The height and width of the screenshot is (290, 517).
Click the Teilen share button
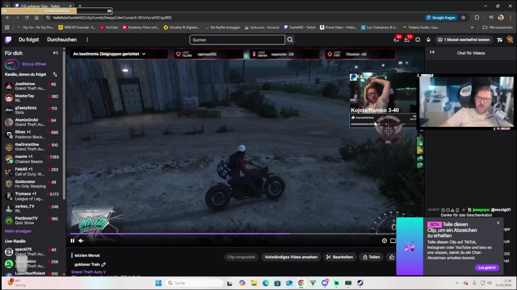coord(371,257)
